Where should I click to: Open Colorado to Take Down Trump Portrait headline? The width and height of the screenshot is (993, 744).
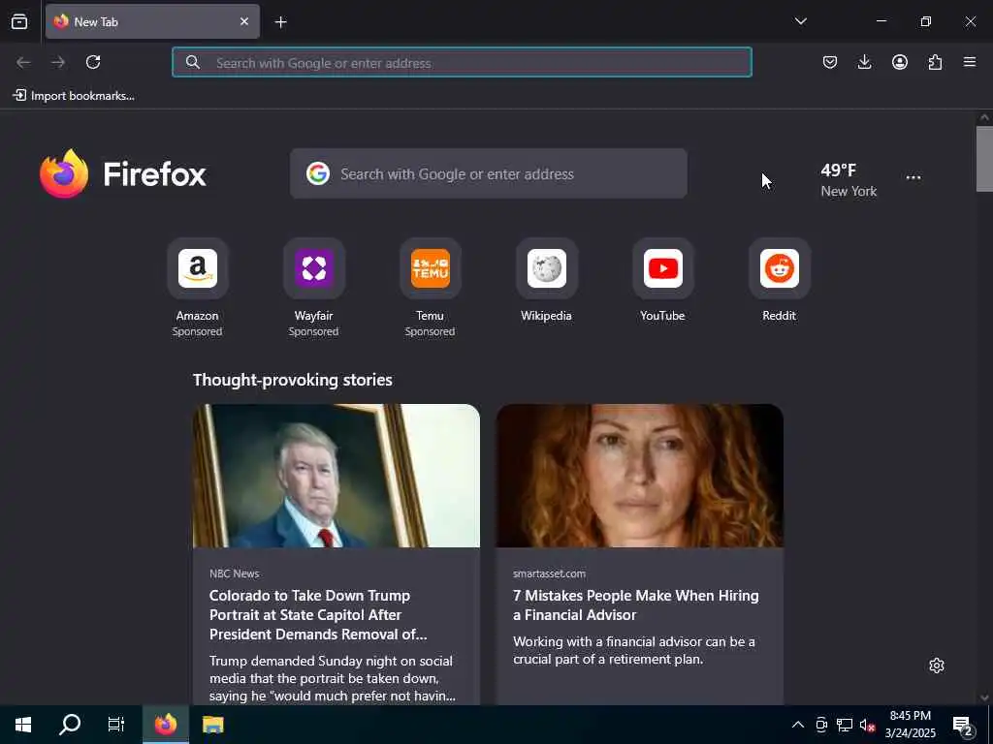point(318,614)
